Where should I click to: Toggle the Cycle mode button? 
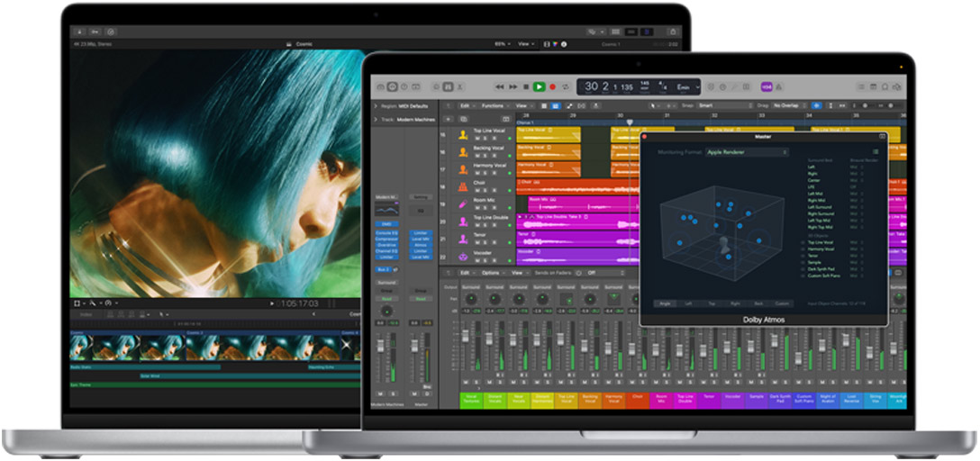click(567, 86)
